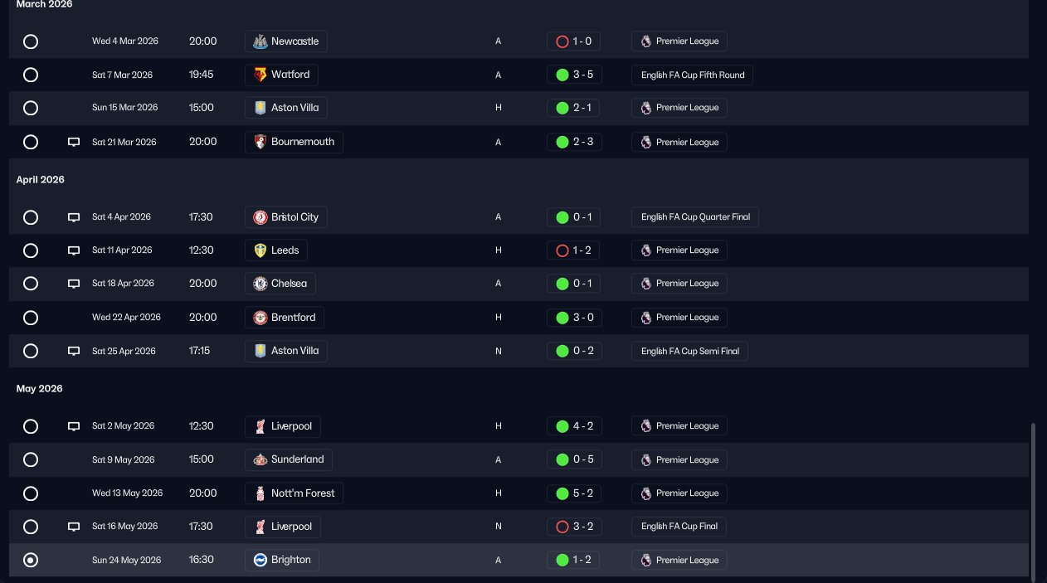Click the Brentford club badge icon
The width and height of the screenshot is (1047, 583).
pos(260,318)
